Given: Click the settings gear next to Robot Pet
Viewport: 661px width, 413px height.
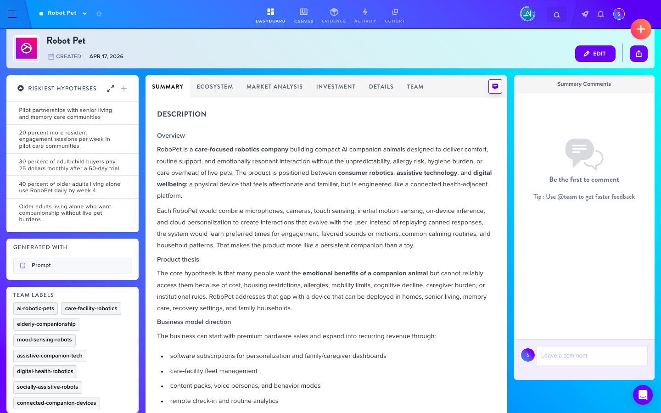Looking at the screenshot, I should coord(99,14).
